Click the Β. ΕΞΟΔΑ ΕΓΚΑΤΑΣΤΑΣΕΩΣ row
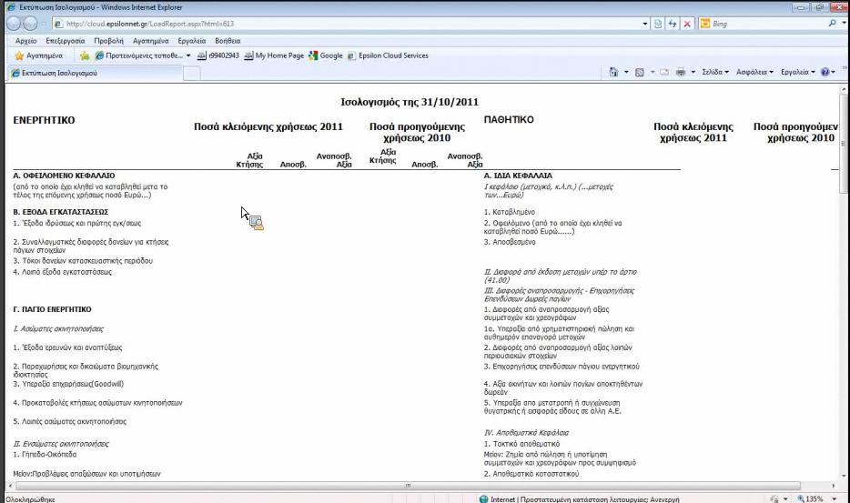Image resolution: width=850 pixels, height=503 pixels. 61,212
